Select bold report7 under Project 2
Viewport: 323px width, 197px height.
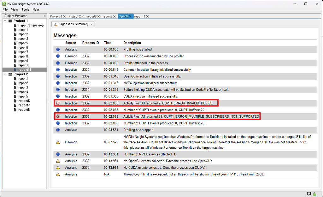24,105
